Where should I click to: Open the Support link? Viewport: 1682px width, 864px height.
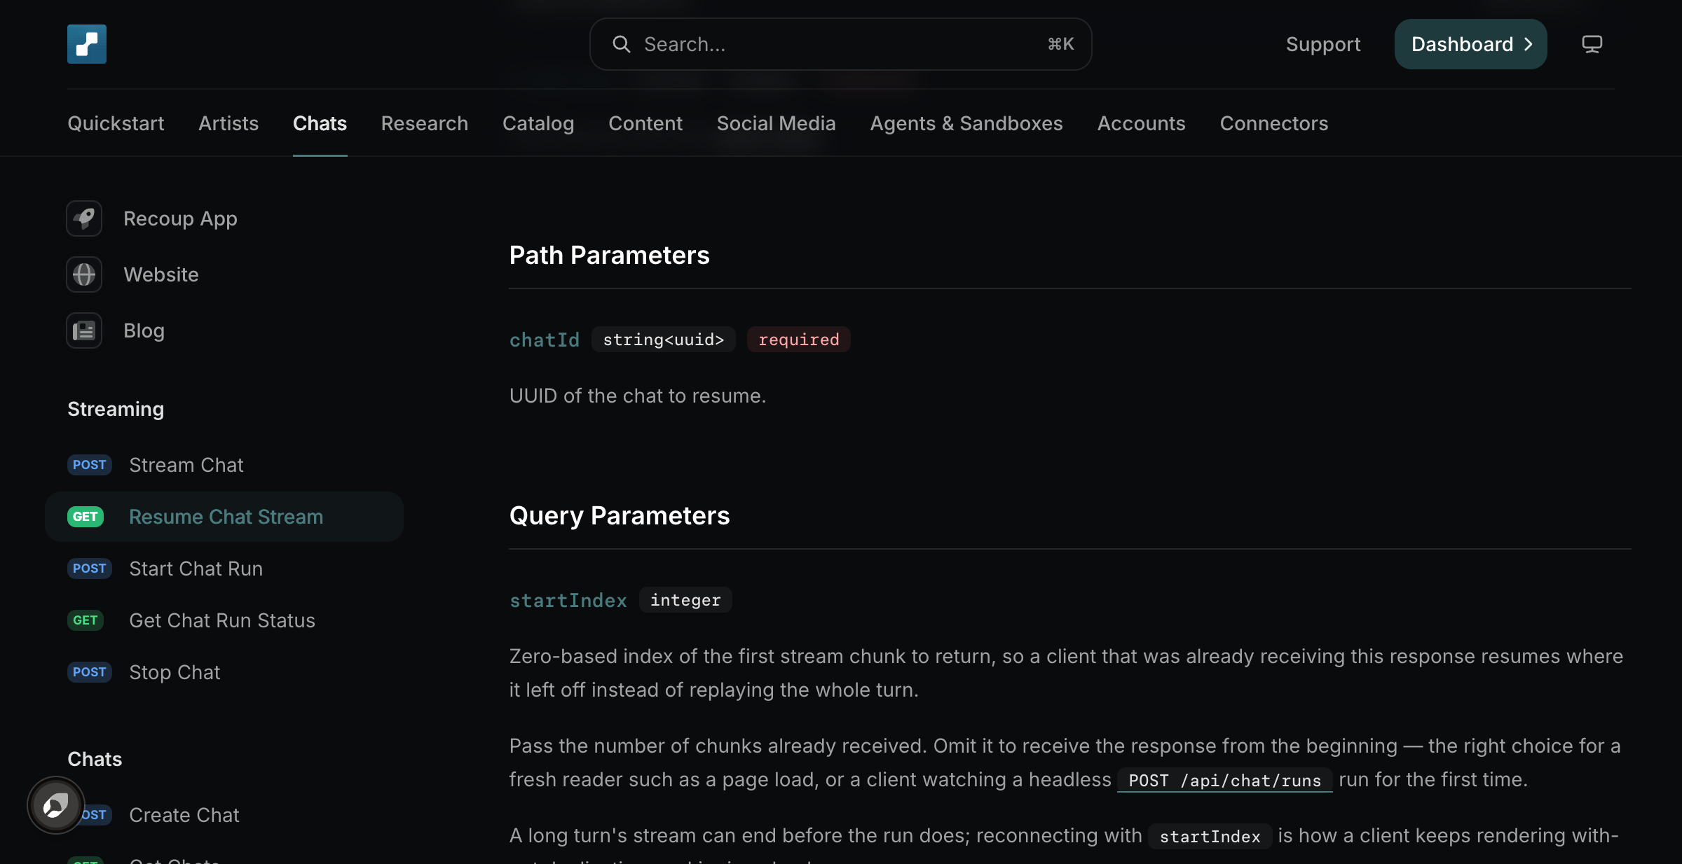pos(1322,44)
